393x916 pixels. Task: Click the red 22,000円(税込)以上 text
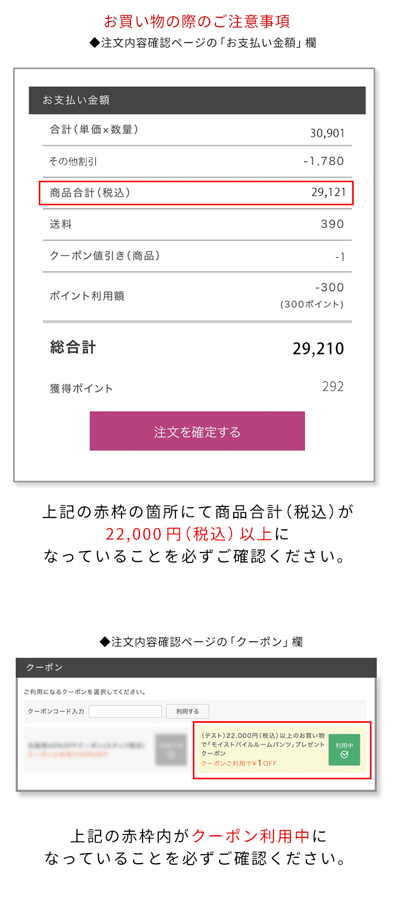tap(189, 534)
